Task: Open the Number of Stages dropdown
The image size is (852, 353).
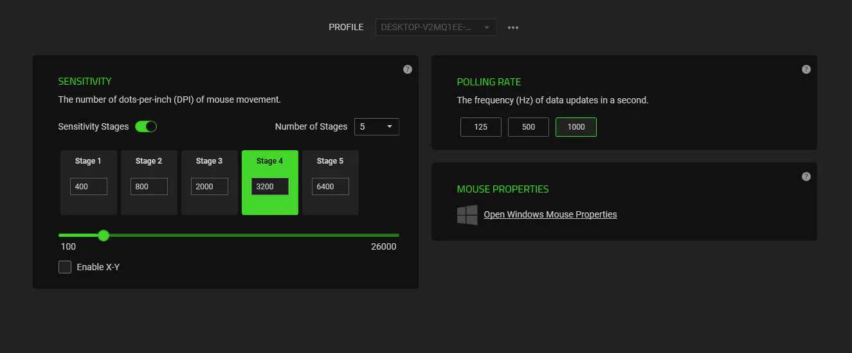Action: pos(377,126)
